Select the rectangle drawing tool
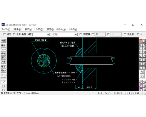 [x=4, y=86]
